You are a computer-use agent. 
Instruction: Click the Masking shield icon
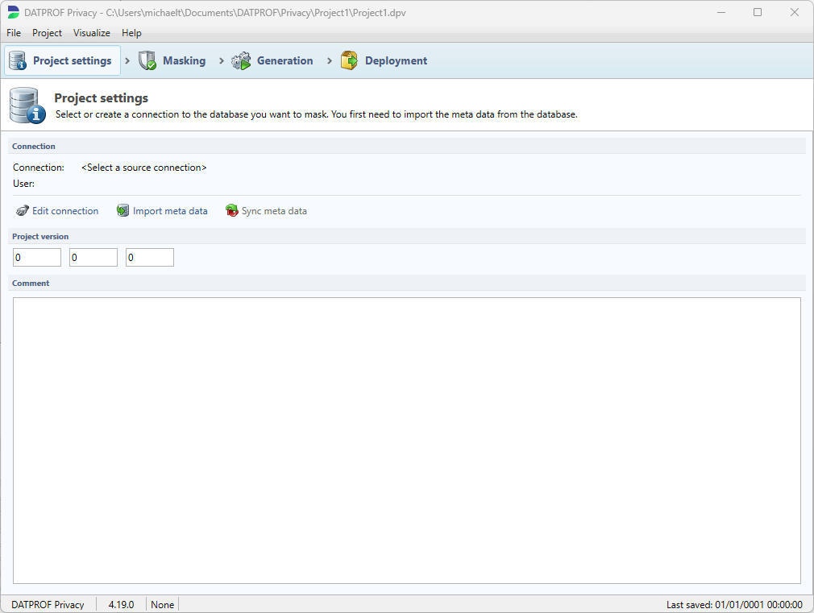pyautogui.click(x=147, y=60)
